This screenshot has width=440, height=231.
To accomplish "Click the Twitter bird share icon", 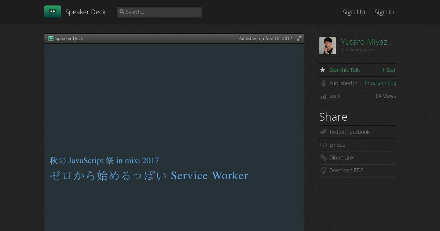I will pyautogui.click(x=323, y=132).
